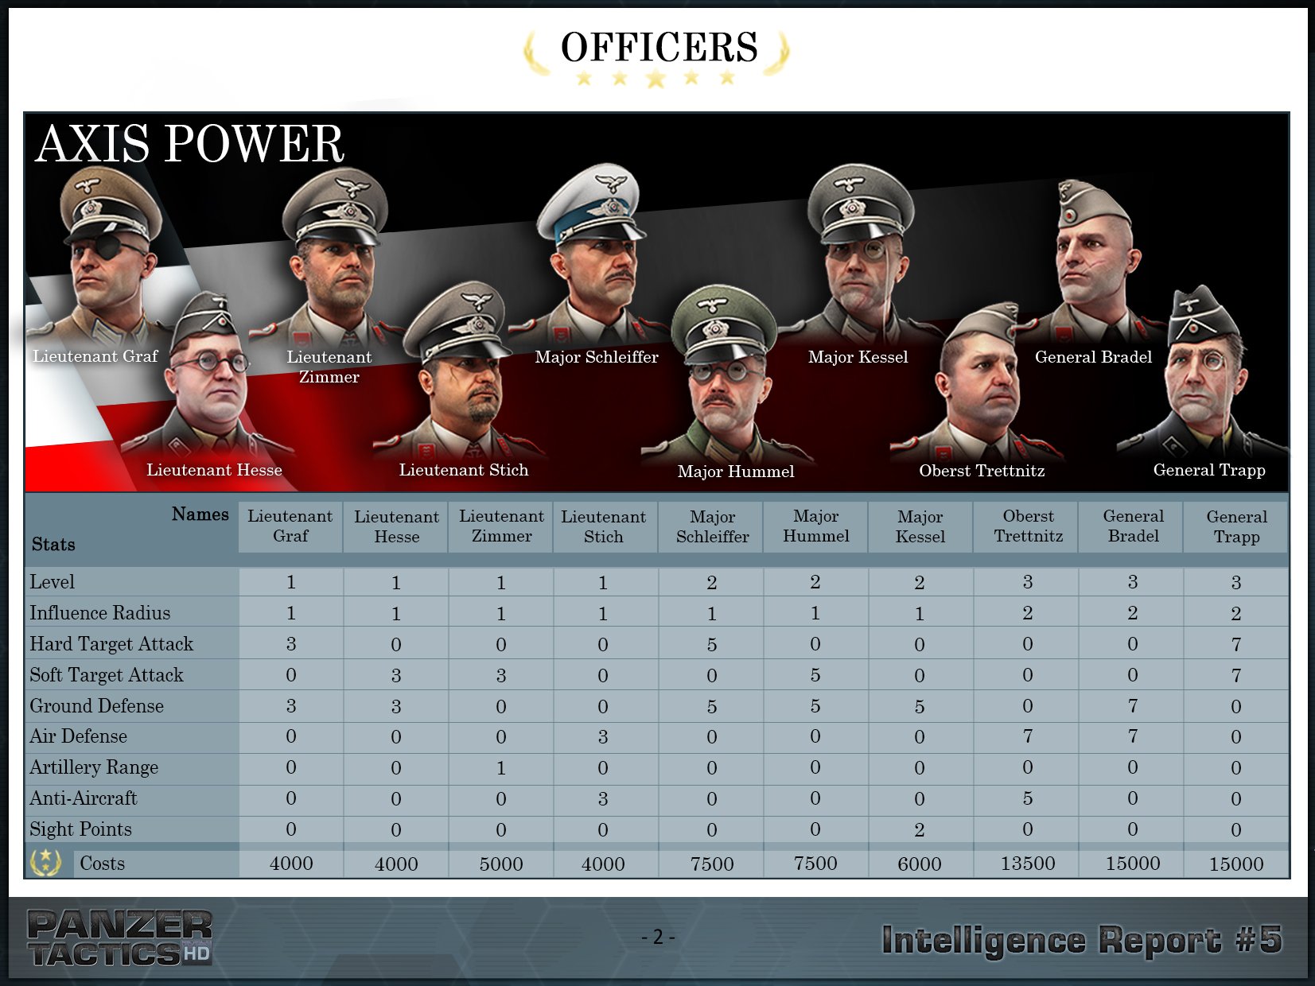Click Major Kessel's Sight Points value 2
The width and height of the screenshot is (1315, 986).
(920, 830)
